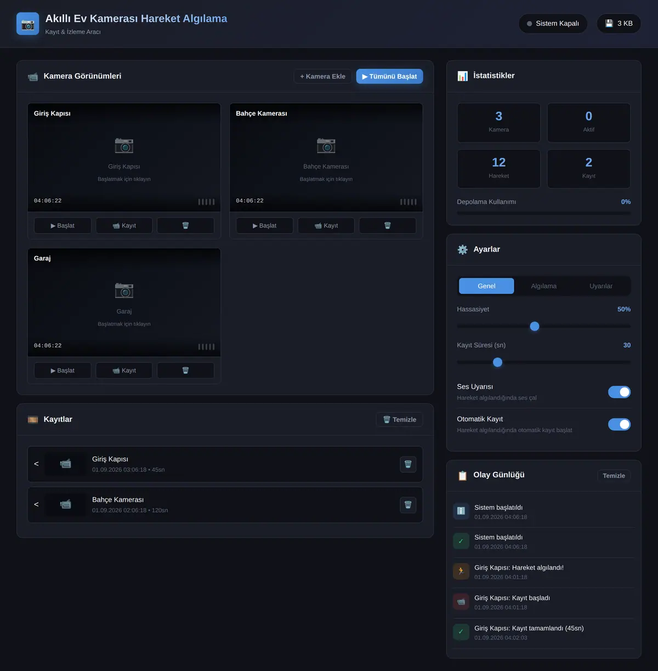Click the Olay Günlüğü clipboard icon

click(x=463, y=475)
